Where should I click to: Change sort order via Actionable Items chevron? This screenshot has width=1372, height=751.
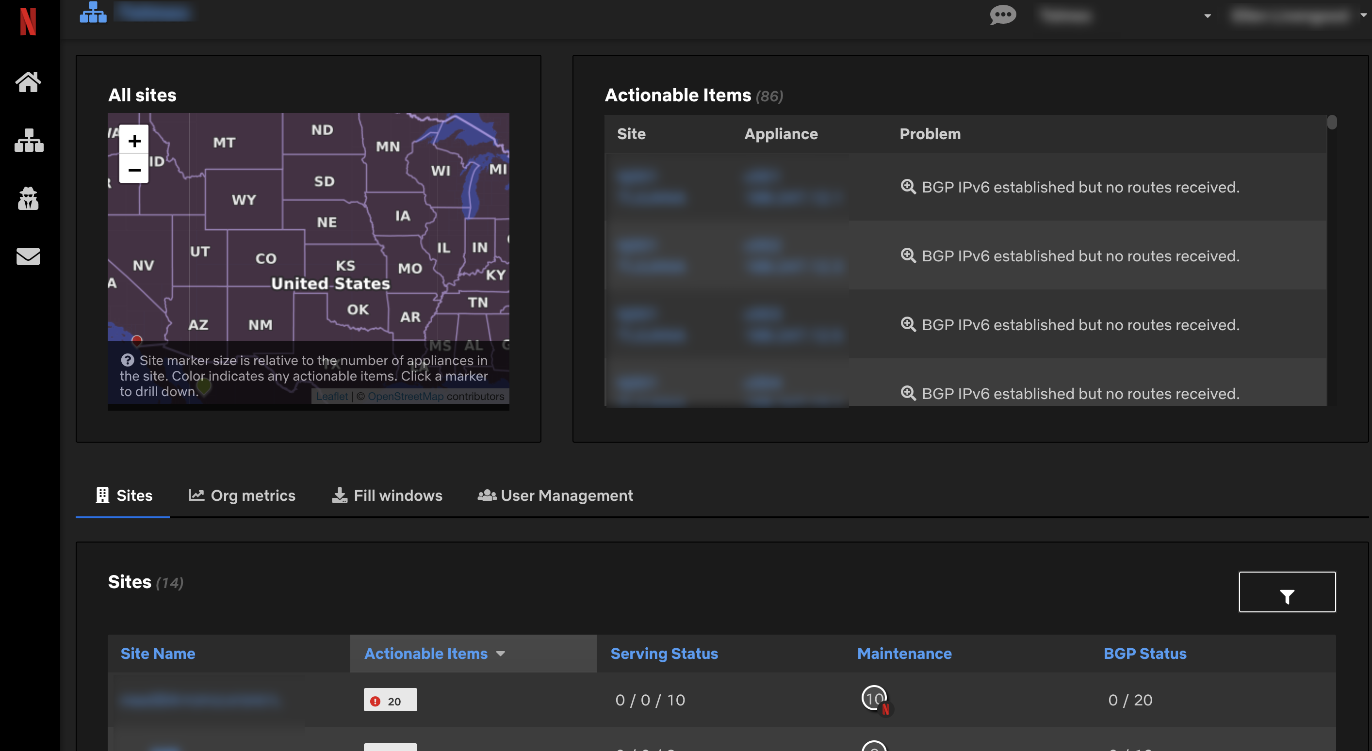click(x=501, y=655)
